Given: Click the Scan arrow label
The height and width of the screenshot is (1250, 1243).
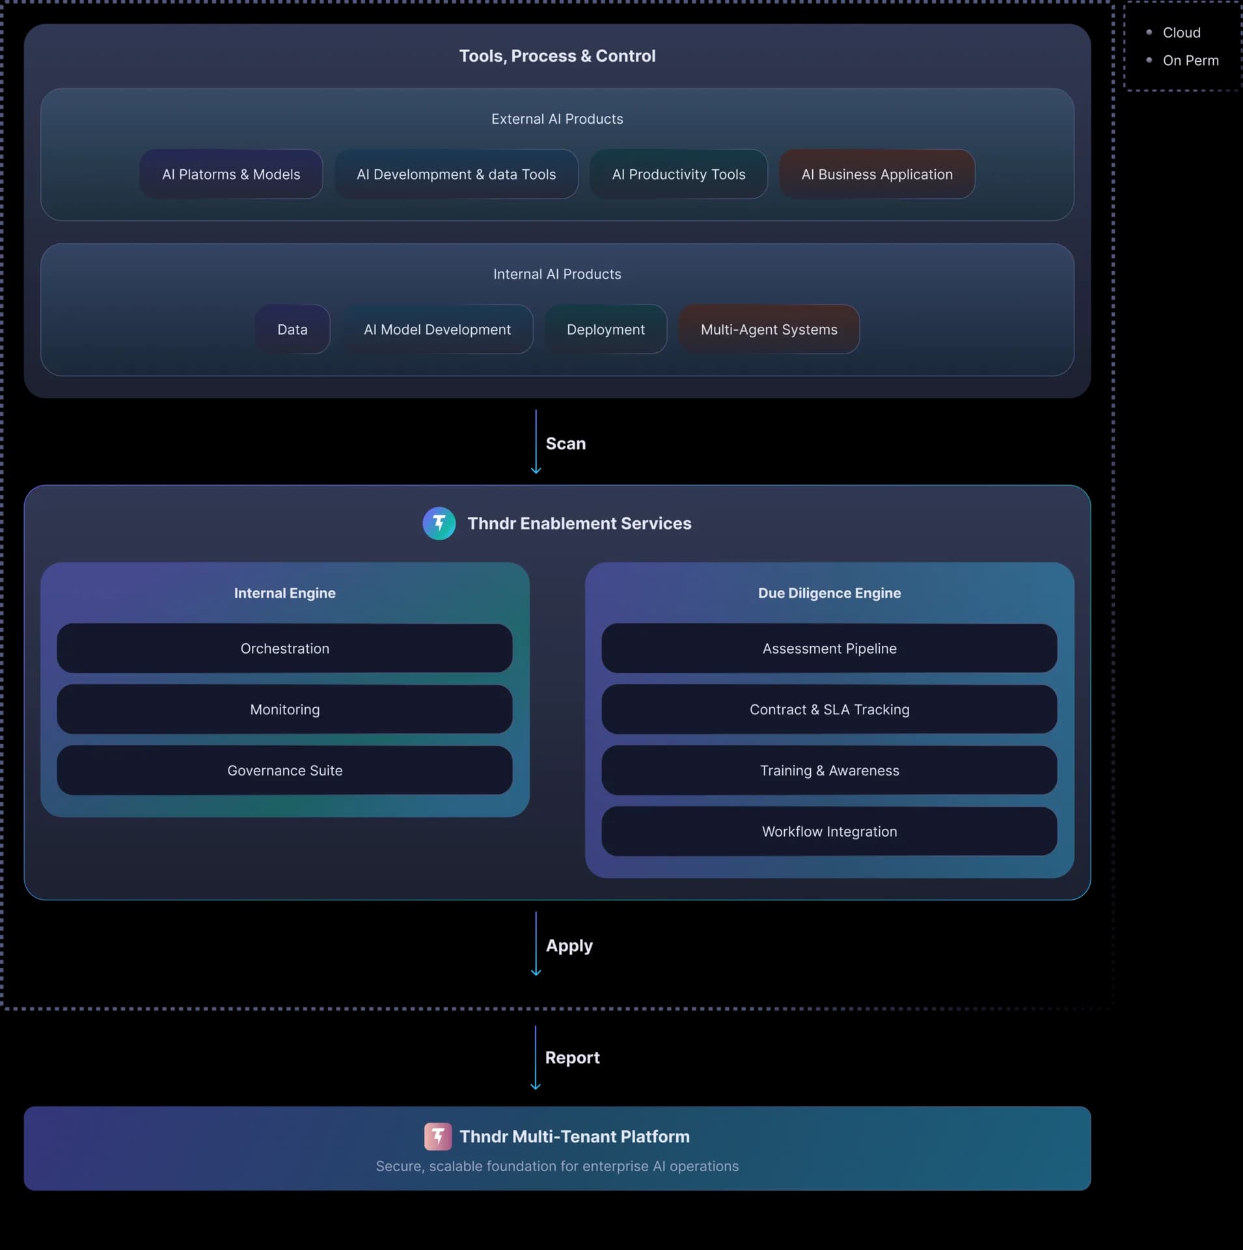Looking at the screenshot, I should 566,443.
